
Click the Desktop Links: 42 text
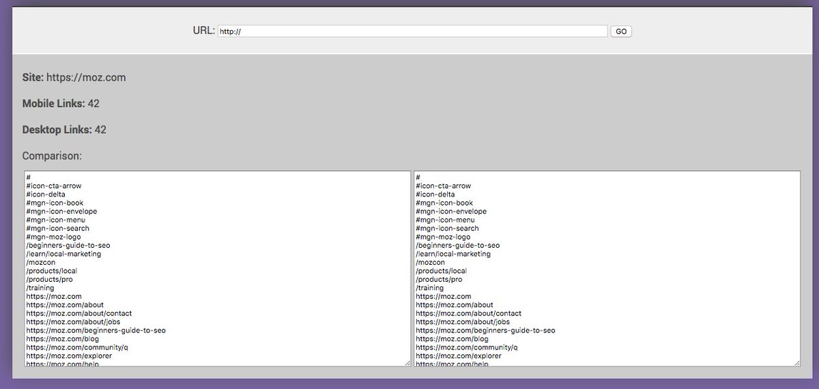tap(64, 130)
